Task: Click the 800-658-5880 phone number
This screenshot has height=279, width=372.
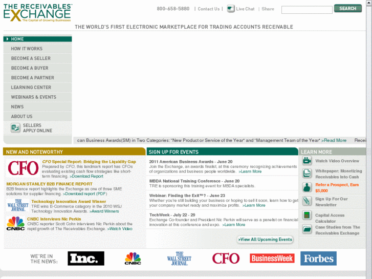Action: point(173,9)
